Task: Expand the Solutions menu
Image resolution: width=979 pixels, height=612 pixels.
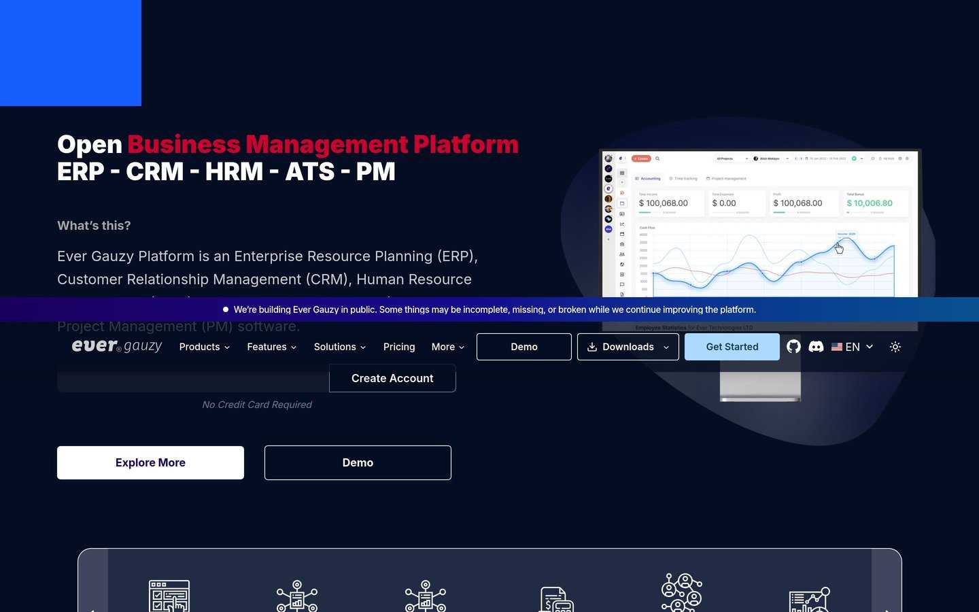Action: pyautogui.click(x=340, y=347)
